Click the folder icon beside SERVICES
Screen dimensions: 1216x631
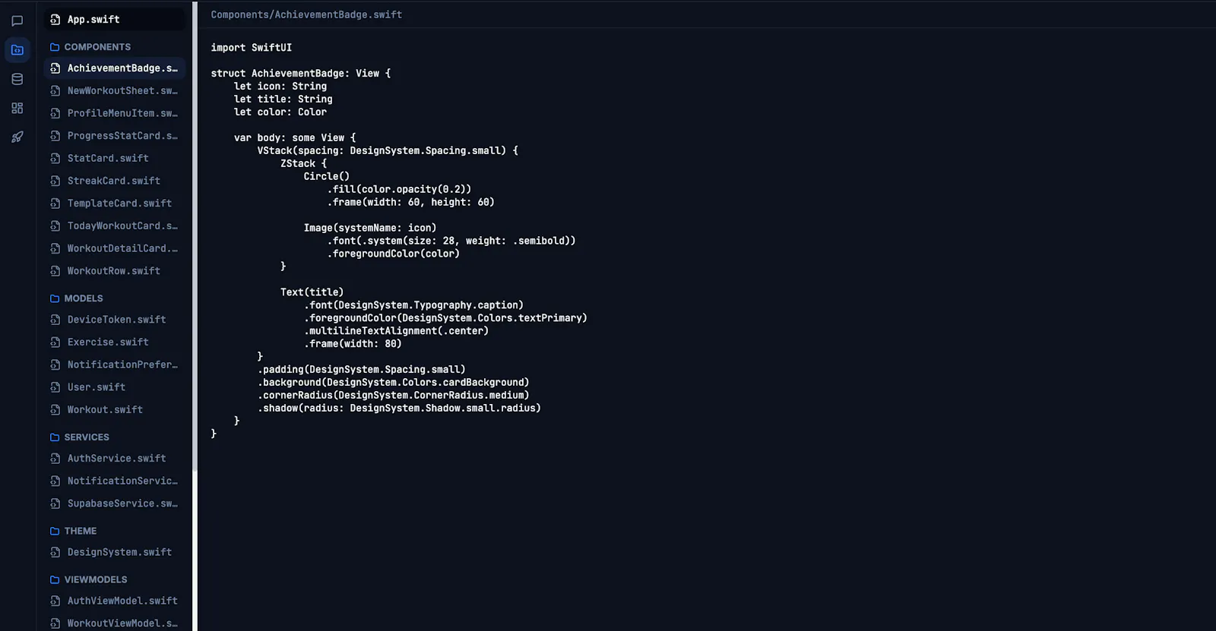point(55,437)
